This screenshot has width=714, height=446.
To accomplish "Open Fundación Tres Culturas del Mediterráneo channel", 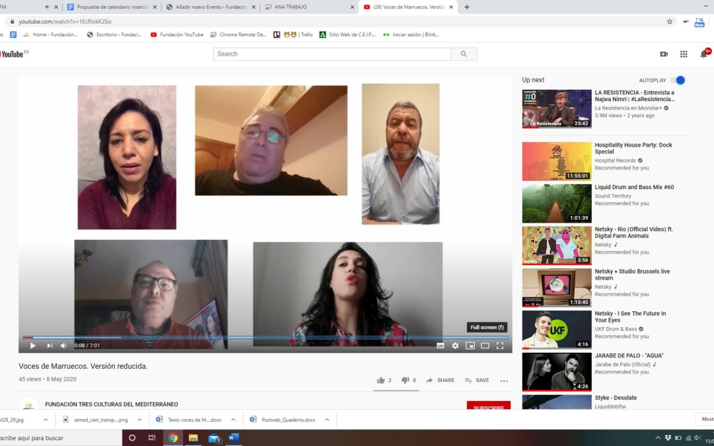I will pyautogui.click(x=112, y=404).
